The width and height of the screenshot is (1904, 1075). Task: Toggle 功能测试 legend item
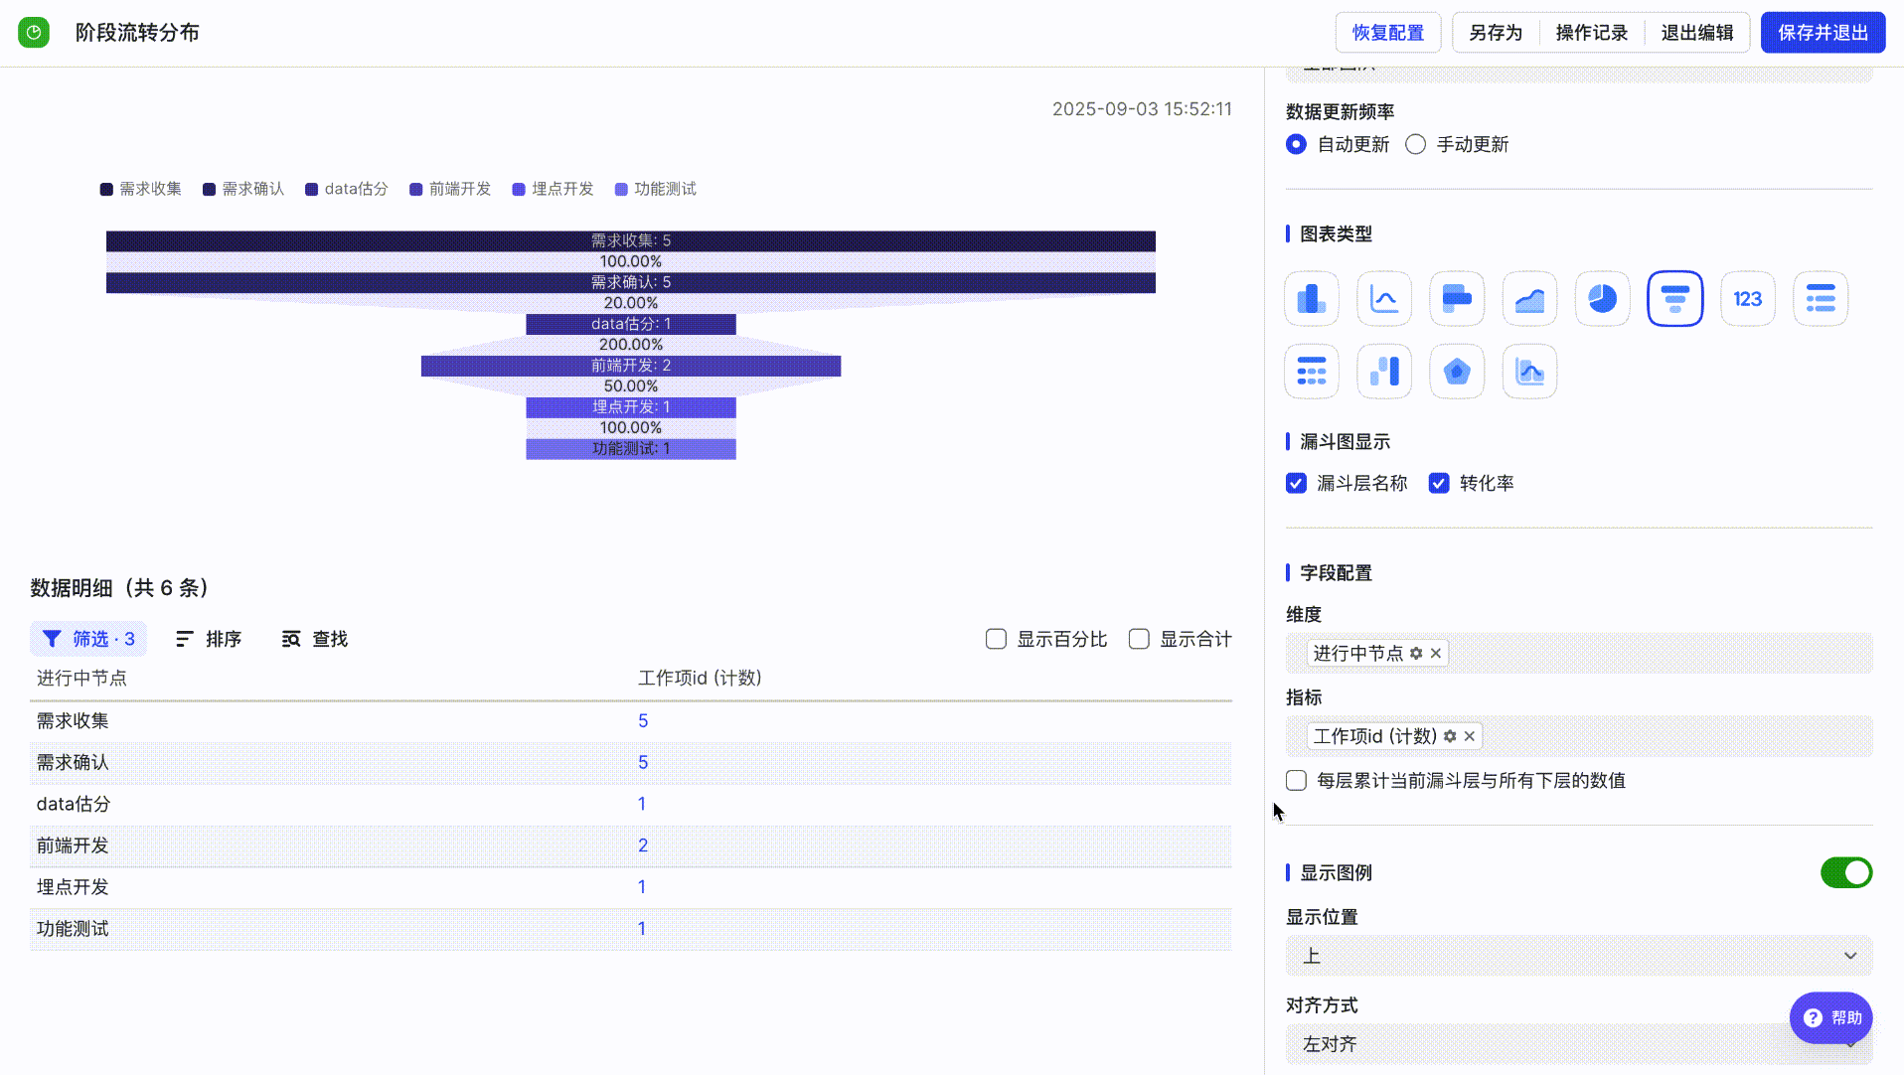point(655,189)
